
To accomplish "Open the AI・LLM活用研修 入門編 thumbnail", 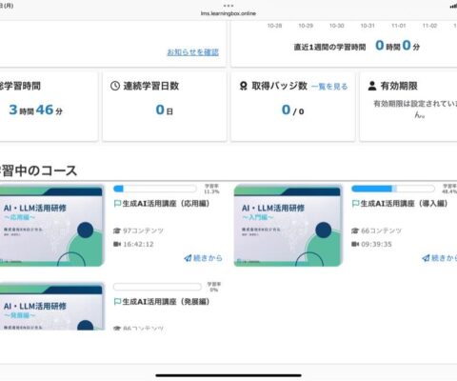I will [x=288, y=226].
